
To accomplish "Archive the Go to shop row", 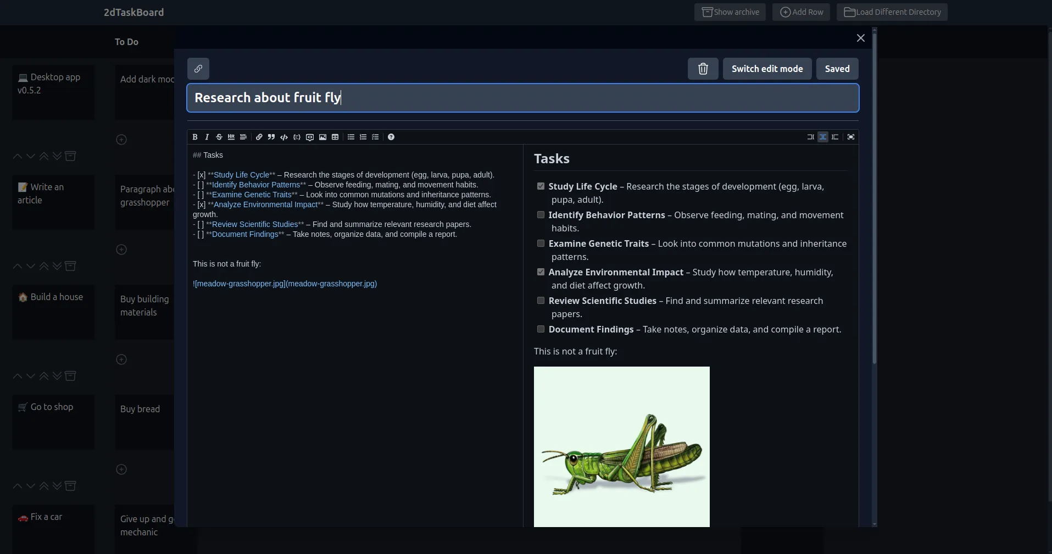I will 70,486.
